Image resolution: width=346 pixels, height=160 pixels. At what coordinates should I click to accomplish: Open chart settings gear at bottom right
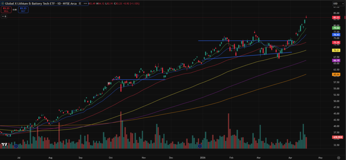(339, 157)
